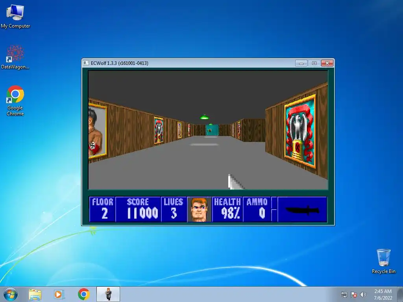Screen dimensions: 403x302
Task: Click ECWolf window title bar icon
Action: click(86, 63)
